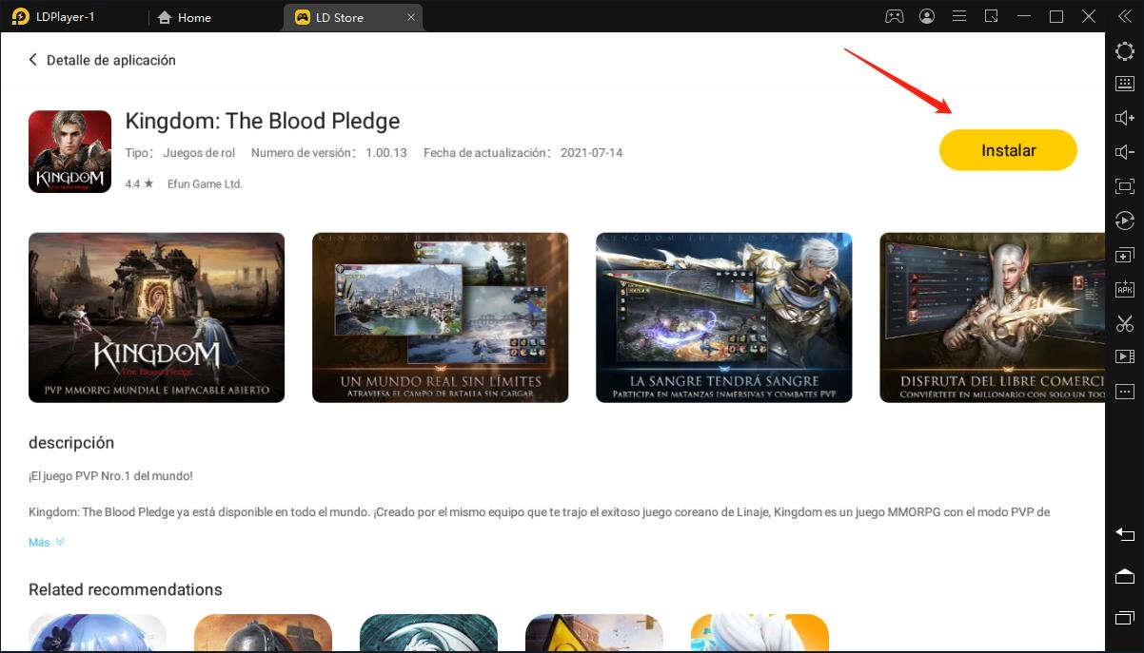1144x653 pixels.
Task: Open the white-haired dark recommended app
Action: pos(428,633)
